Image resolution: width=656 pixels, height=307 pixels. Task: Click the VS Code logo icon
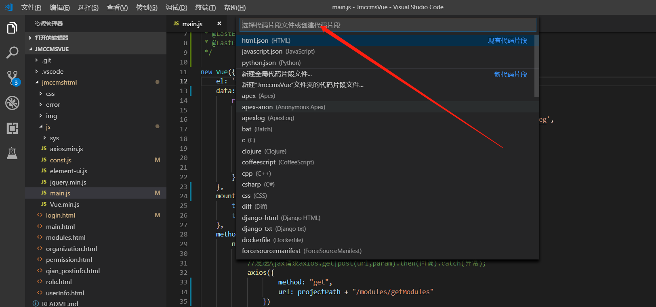pos(9,7)
